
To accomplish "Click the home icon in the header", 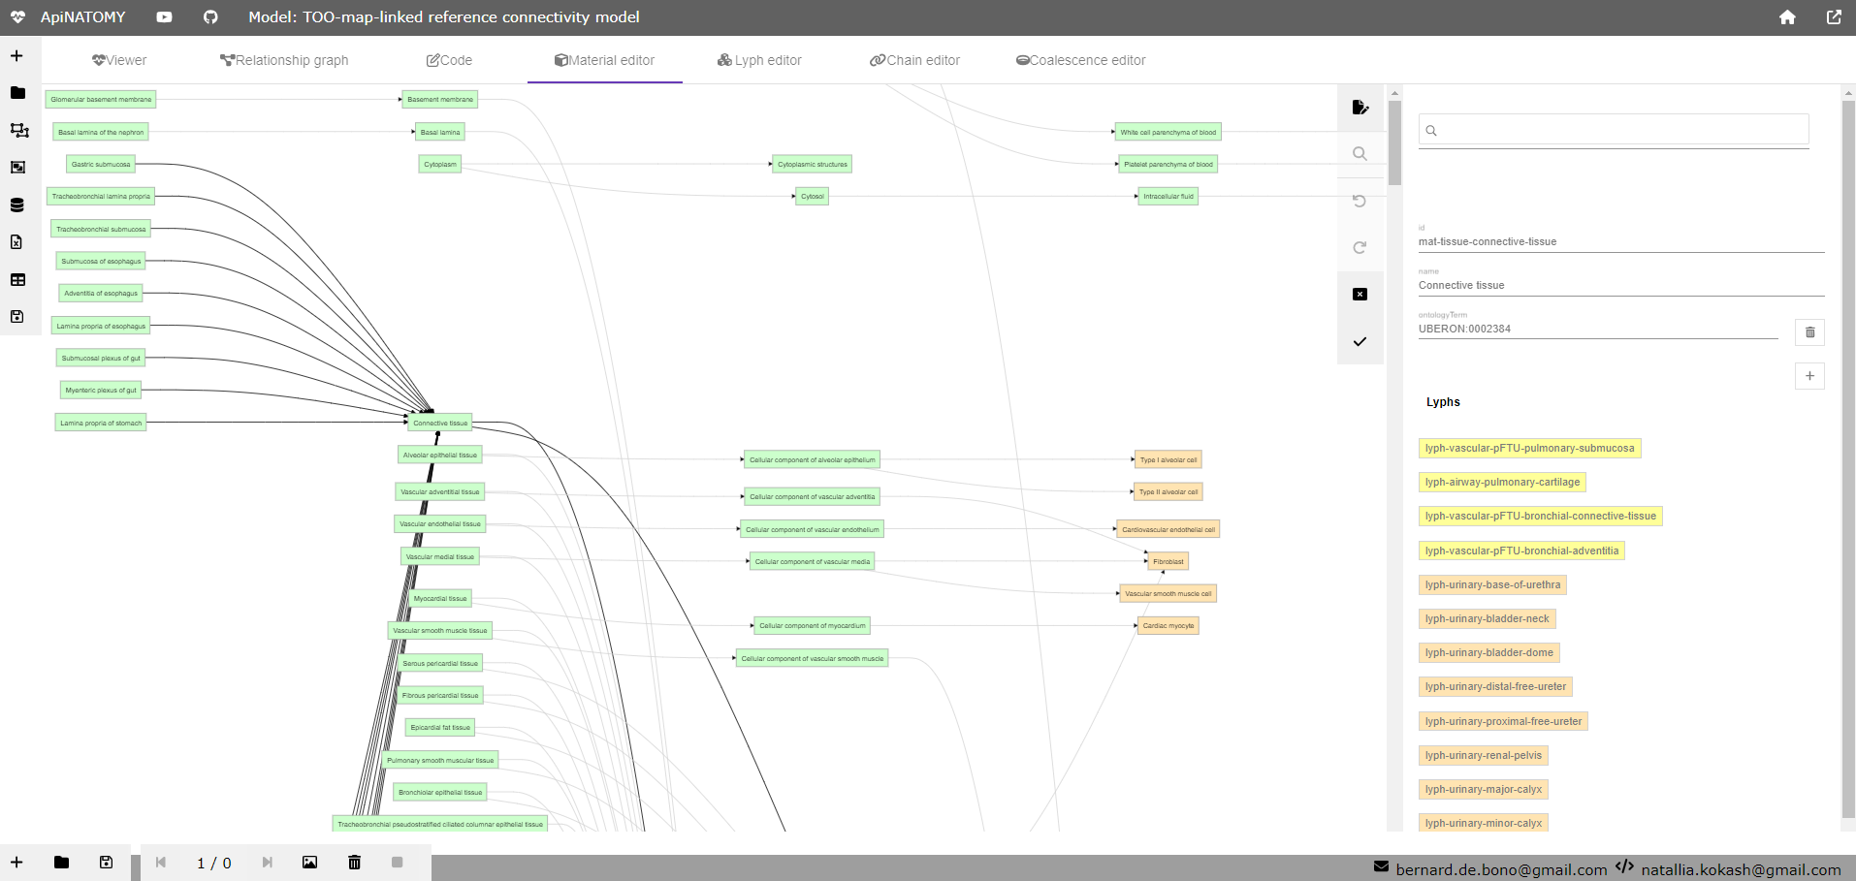I will pos(1787,17).
